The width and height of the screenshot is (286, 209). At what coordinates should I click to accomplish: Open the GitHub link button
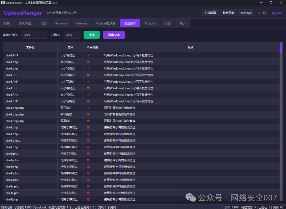point(246,13)
